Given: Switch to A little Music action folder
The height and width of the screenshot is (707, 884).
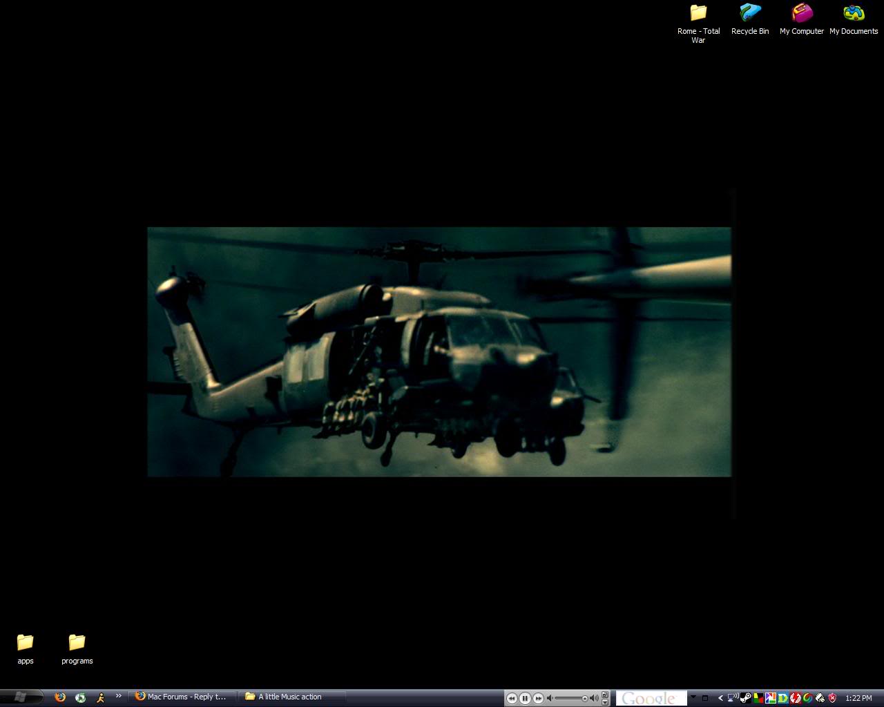Looking at the screenshot, I should pyautogui.click(x=293, y=697).
